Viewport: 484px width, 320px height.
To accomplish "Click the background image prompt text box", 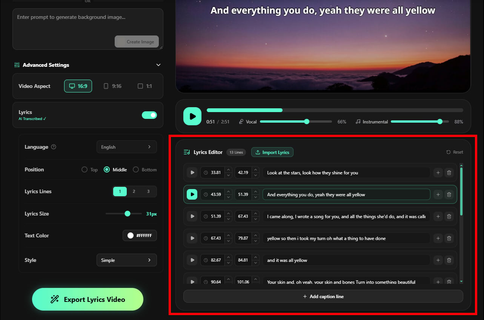I will [x=88, y=29].
